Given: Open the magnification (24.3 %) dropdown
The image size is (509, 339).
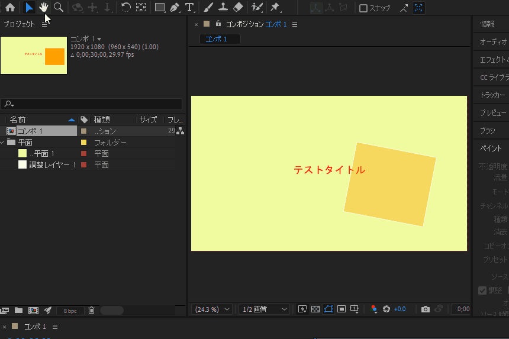Looking at the screenshot, I should (x=212, y=309).
